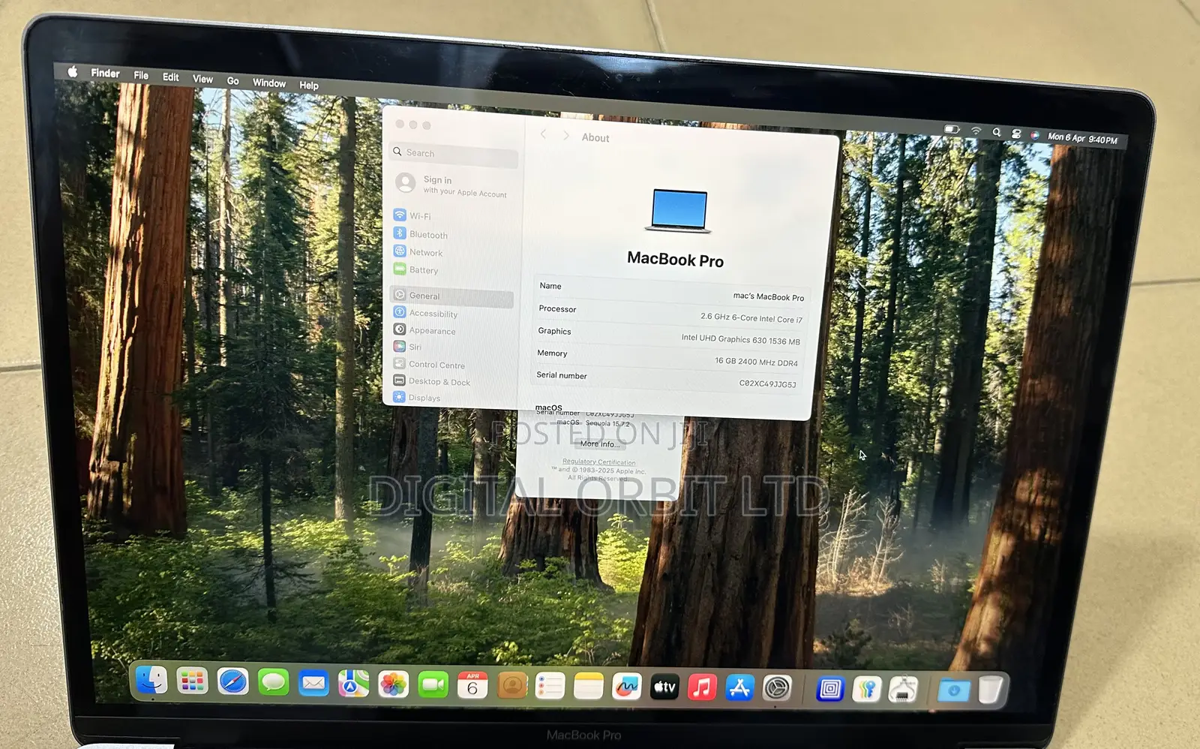Launch Maps from the Dock
Image resolution: width=1200 pixels, height=749 pixels.
tap(353, 684)
